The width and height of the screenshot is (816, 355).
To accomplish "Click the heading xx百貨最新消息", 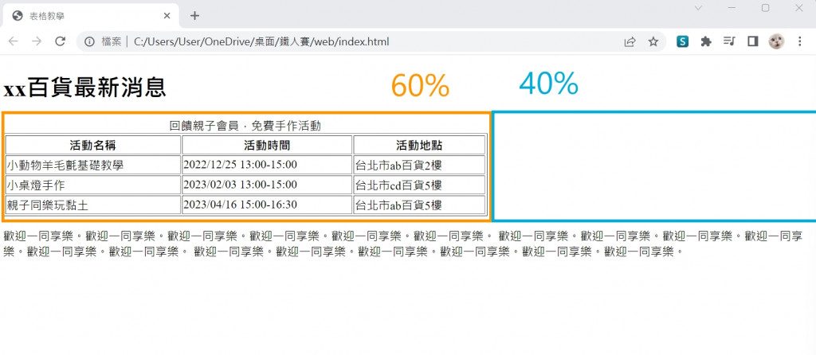I will tap(84, 88).
